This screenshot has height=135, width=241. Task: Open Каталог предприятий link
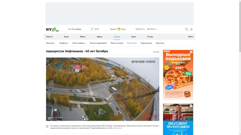(98, 43)
